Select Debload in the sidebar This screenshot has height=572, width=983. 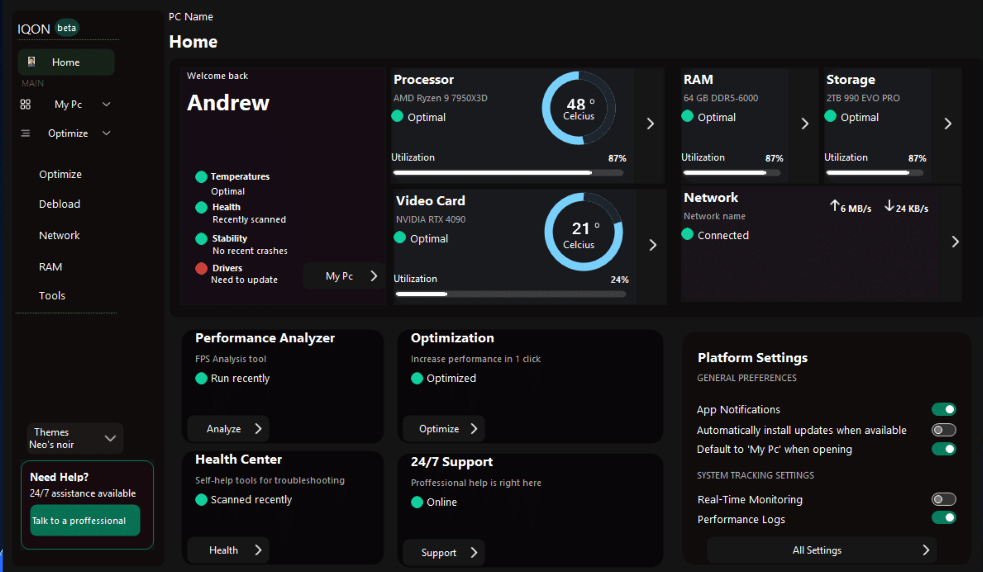pyautogui.click(x=59, y=203)
